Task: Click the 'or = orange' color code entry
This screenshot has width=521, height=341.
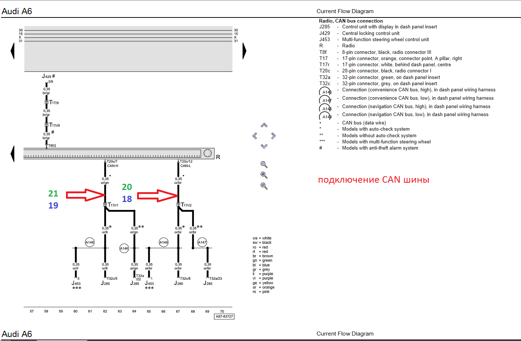Action: tap(264, 287)
